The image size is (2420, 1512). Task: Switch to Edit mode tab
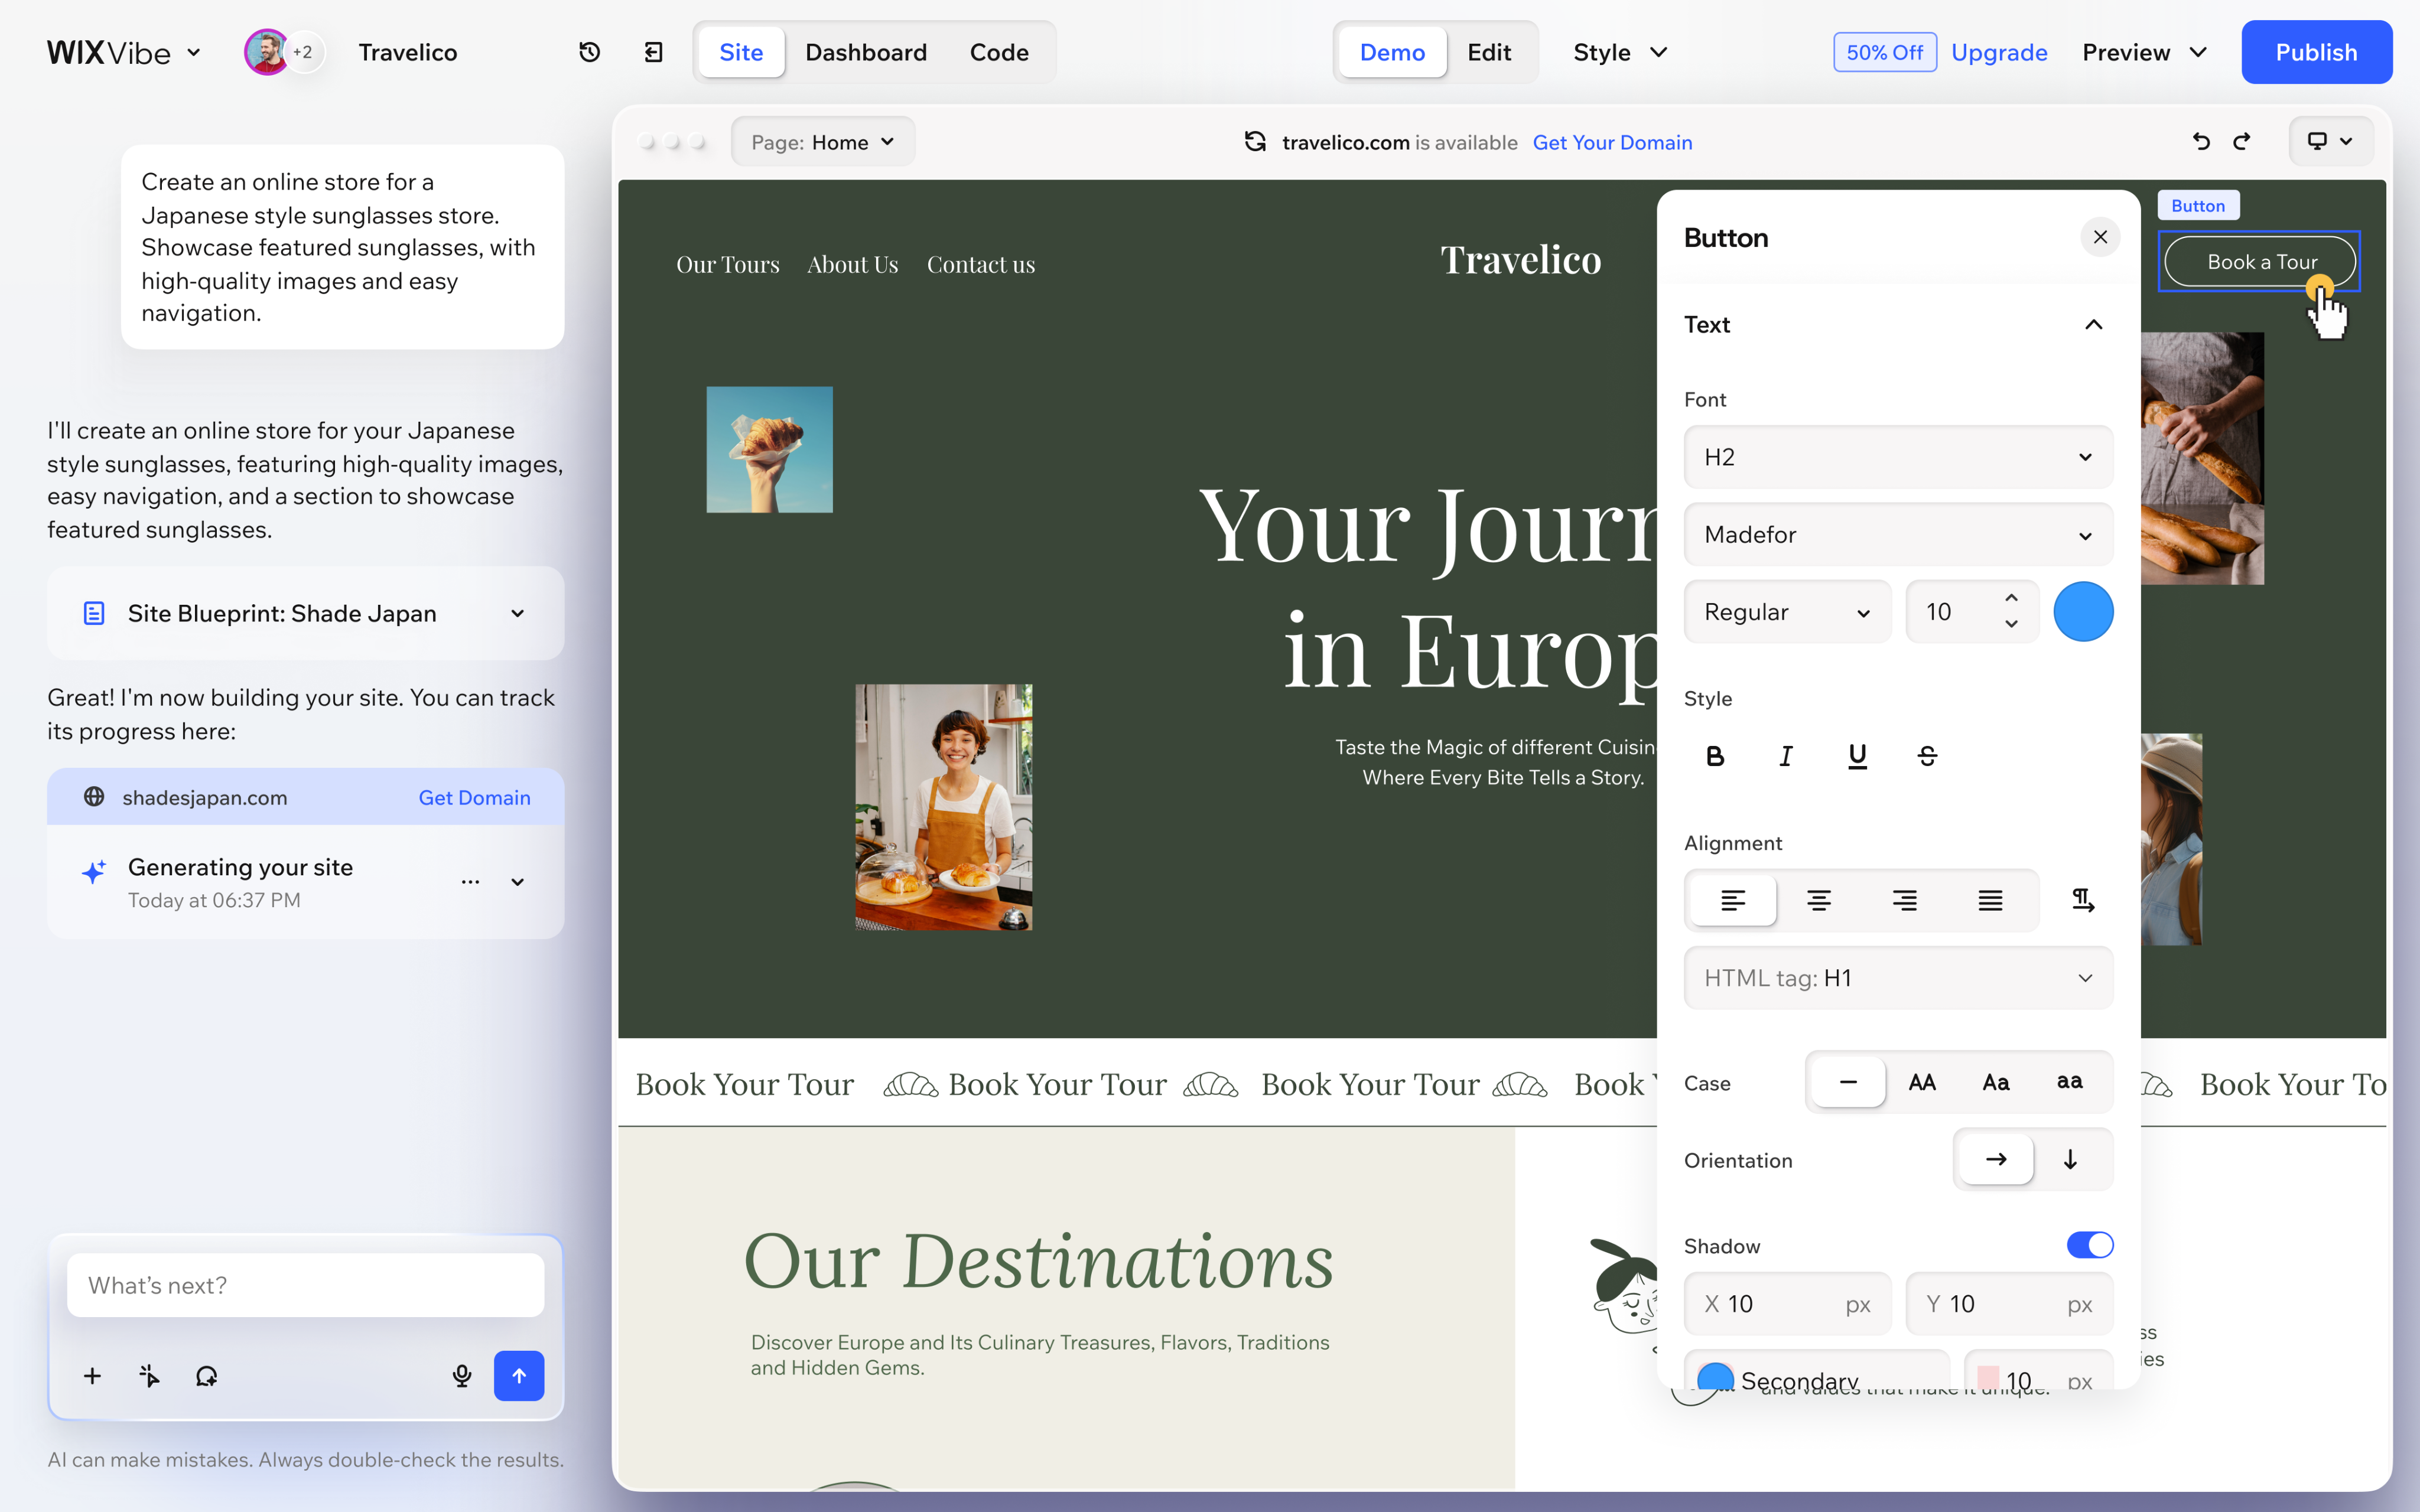coord(1488,52)
